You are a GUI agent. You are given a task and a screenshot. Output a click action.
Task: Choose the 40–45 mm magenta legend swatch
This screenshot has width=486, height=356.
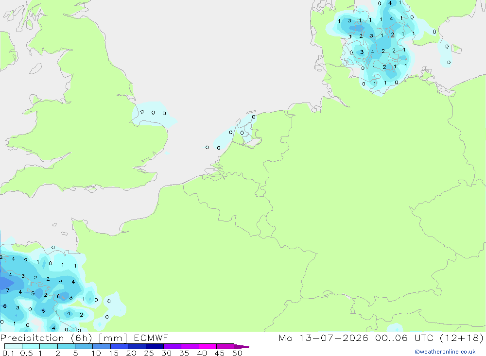click(x=208, y=346)
